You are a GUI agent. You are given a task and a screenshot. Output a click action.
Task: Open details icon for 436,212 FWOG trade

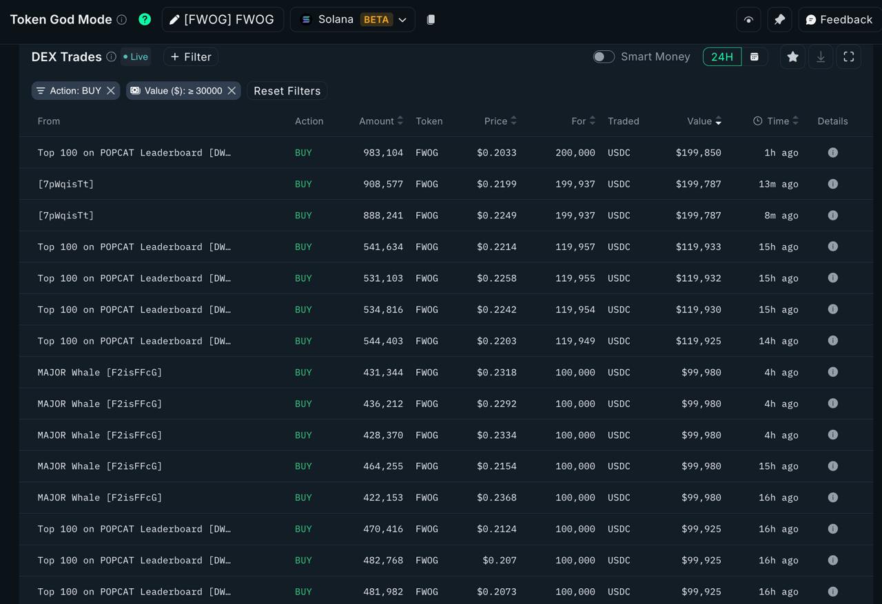click(833, 404)
